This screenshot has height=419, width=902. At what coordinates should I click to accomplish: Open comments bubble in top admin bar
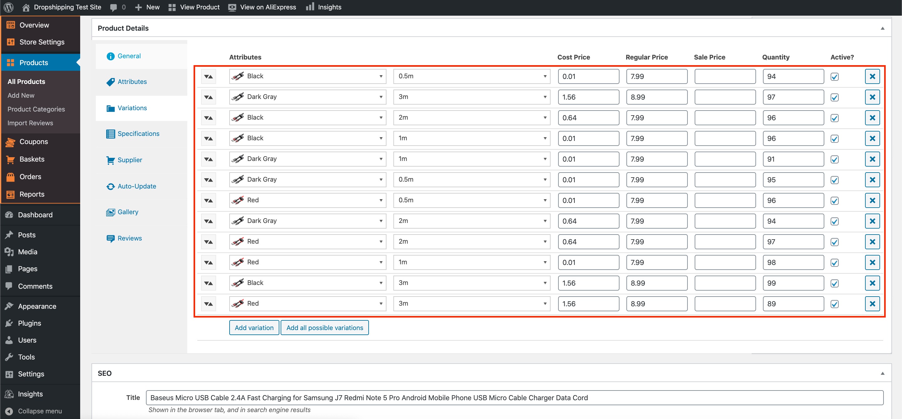pos(113,7)
